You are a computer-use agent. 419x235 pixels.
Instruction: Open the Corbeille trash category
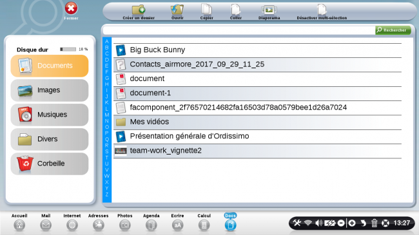point(50,164)
